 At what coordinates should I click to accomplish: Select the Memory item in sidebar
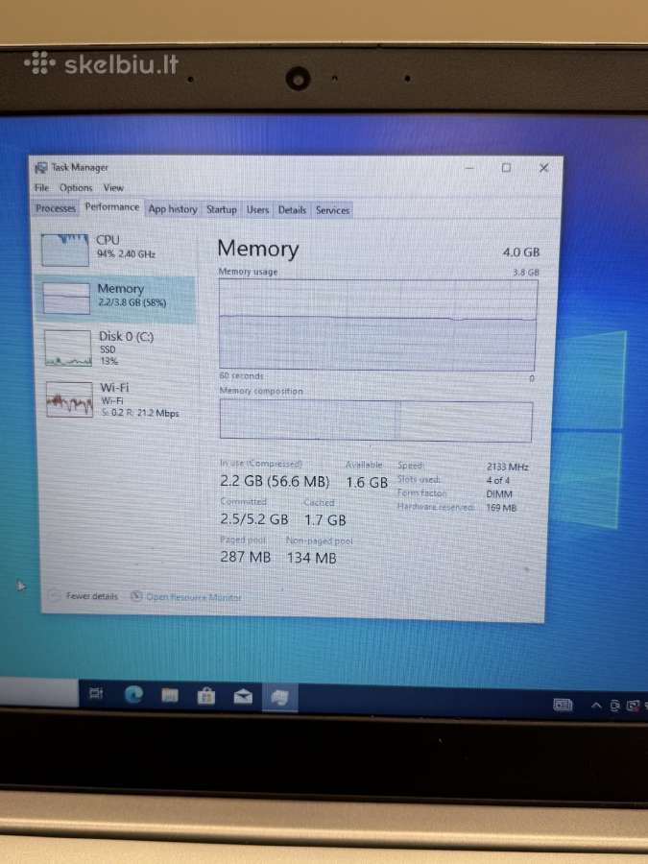click(x=114, y=300)
